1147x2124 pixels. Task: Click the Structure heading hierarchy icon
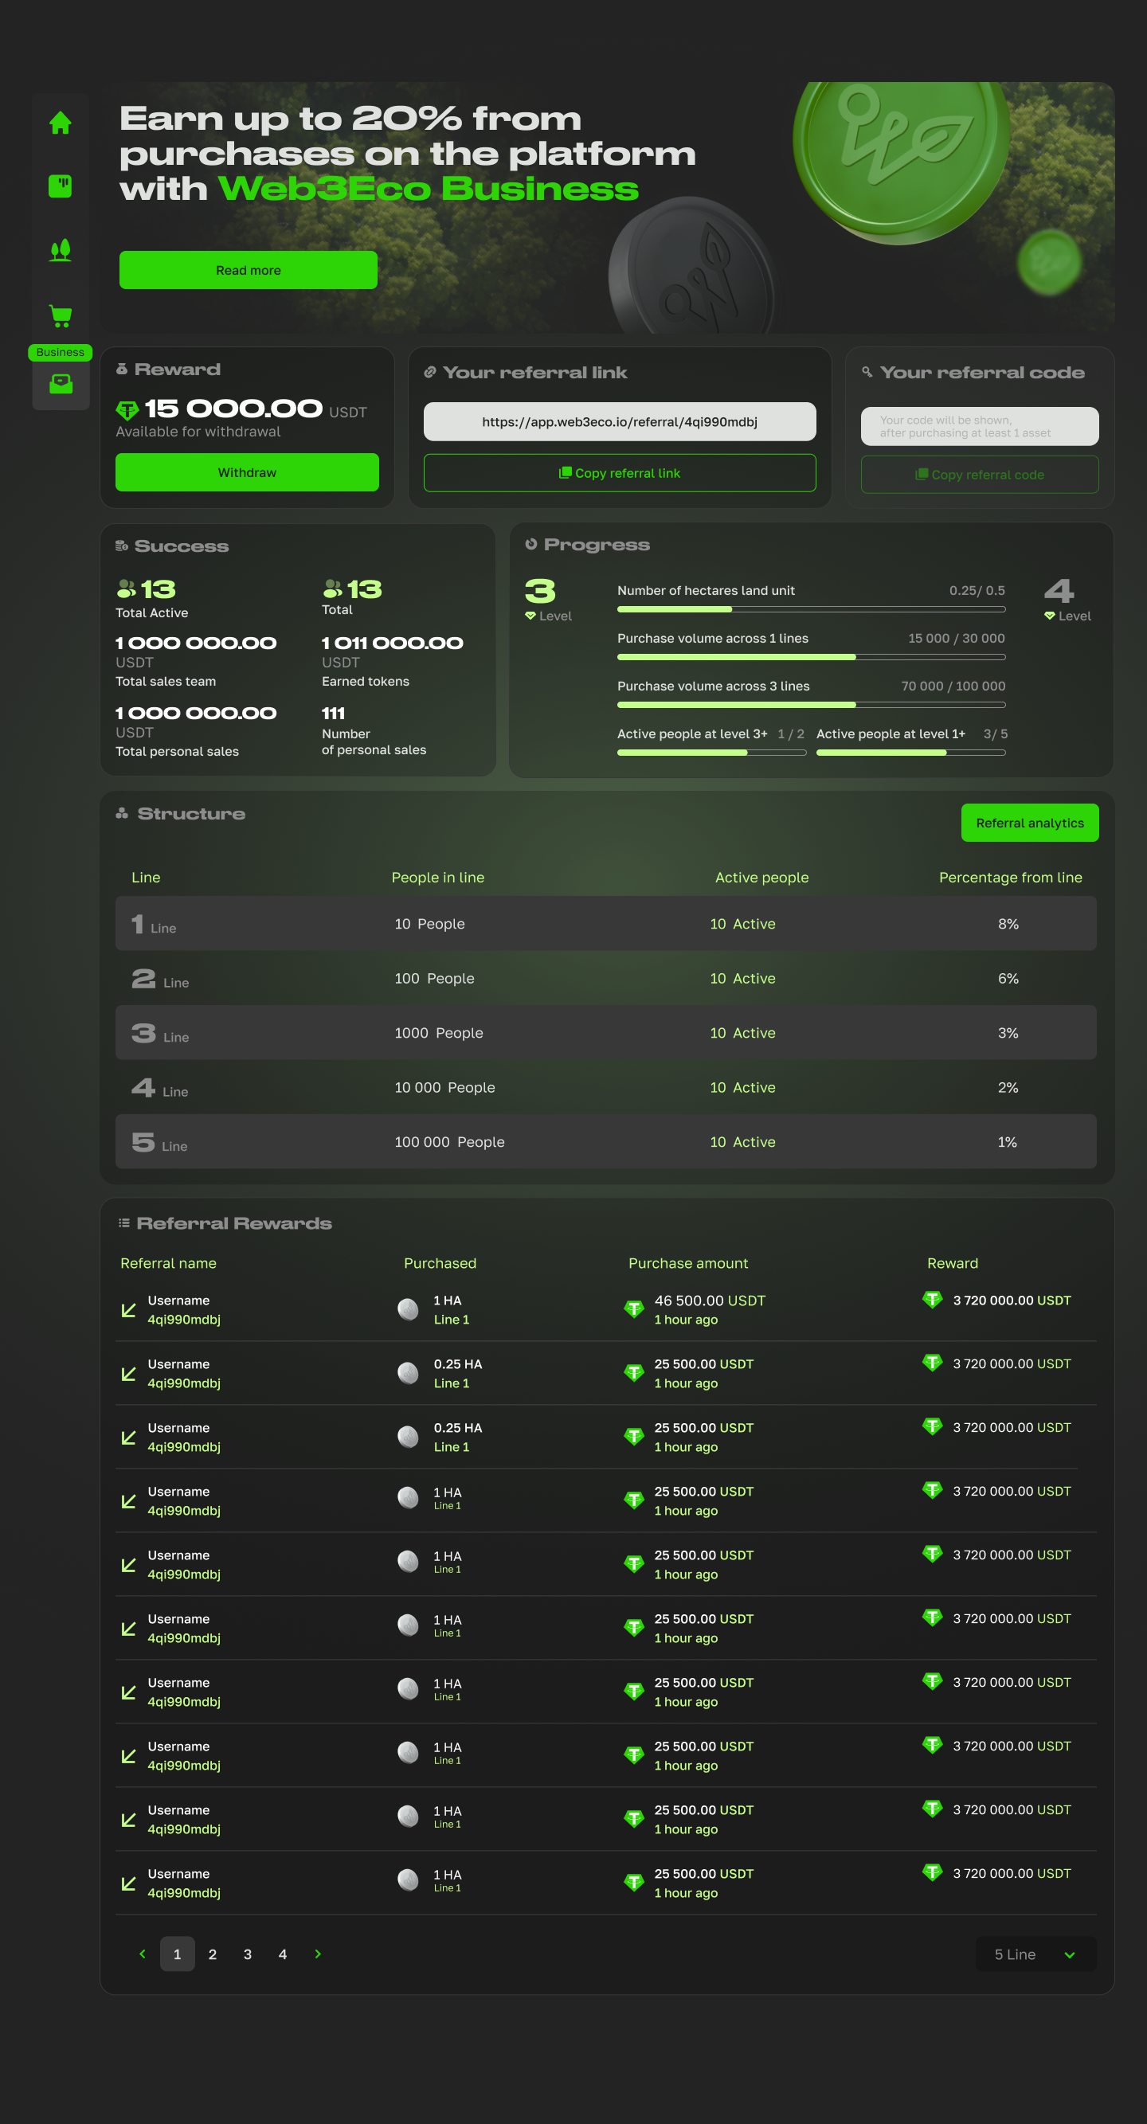pyautogui.click(x=122, y=813)
